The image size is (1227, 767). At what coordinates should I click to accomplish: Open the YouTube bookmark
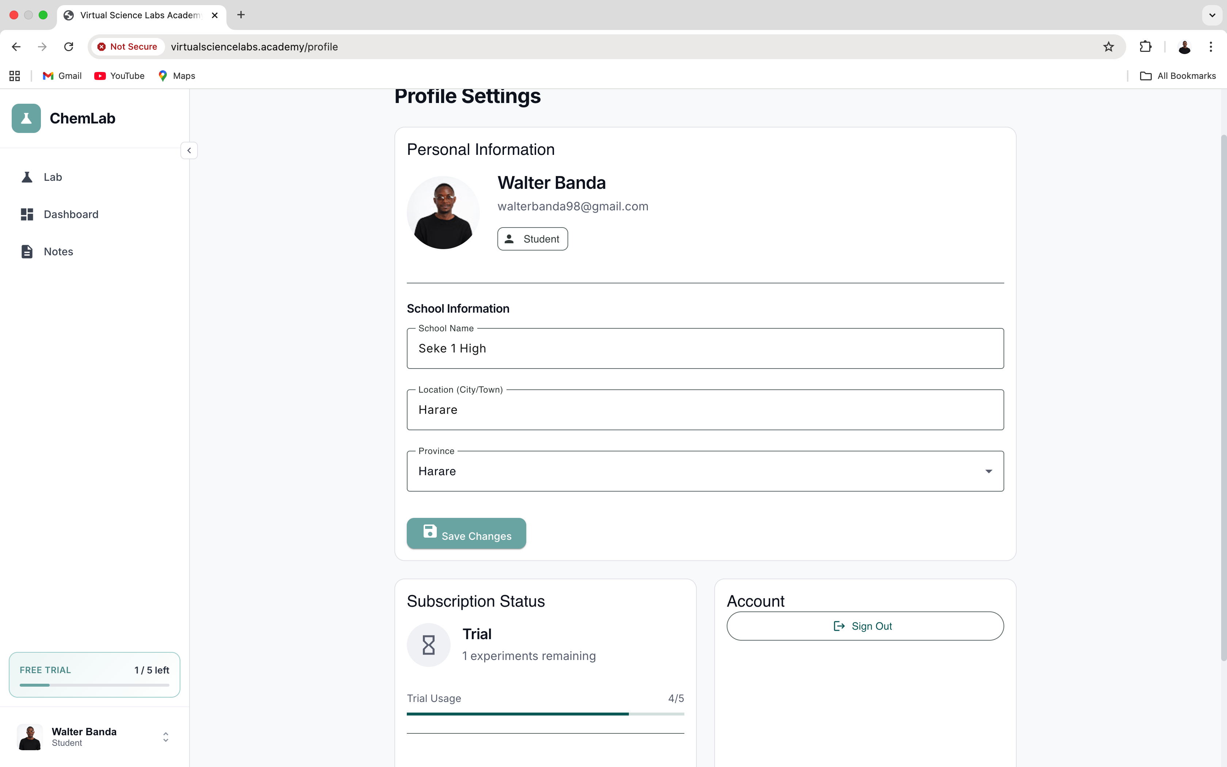[120, 76]
